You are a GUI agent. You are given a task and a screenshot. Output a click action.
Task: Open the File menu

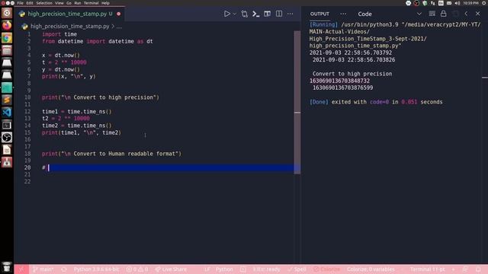click(x=21, y=3)
